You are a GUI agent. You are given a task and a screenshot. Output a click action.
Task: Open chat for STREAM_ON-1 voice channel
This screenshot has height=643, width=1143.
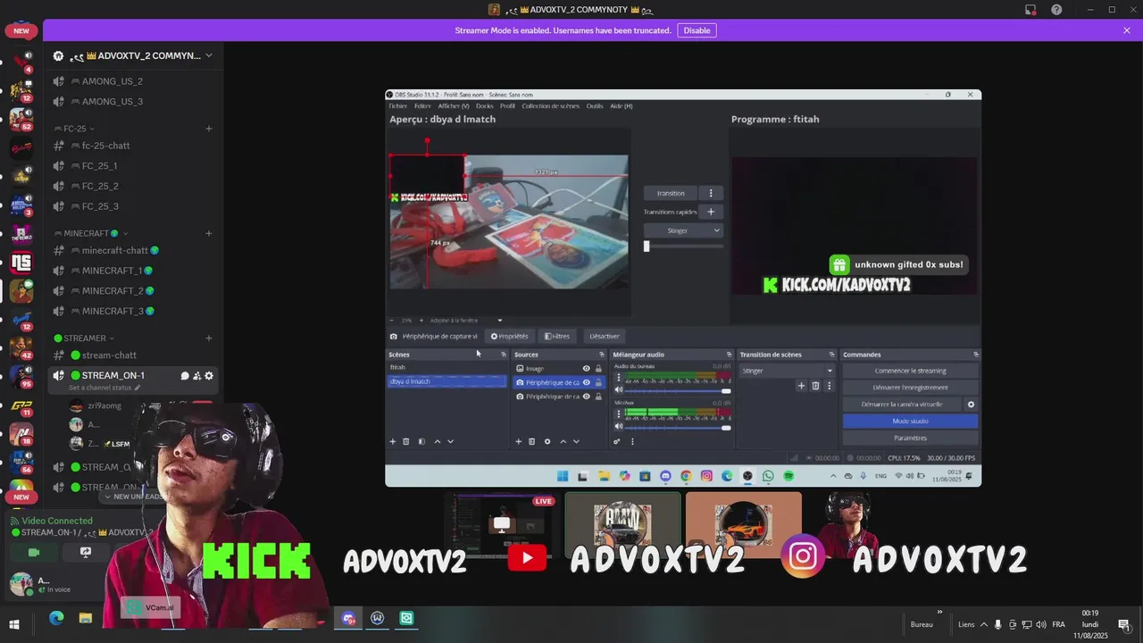[185, 376]
